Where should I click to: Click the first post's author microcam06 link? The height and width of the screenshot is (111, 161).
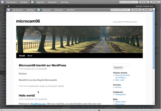[42, 69]
